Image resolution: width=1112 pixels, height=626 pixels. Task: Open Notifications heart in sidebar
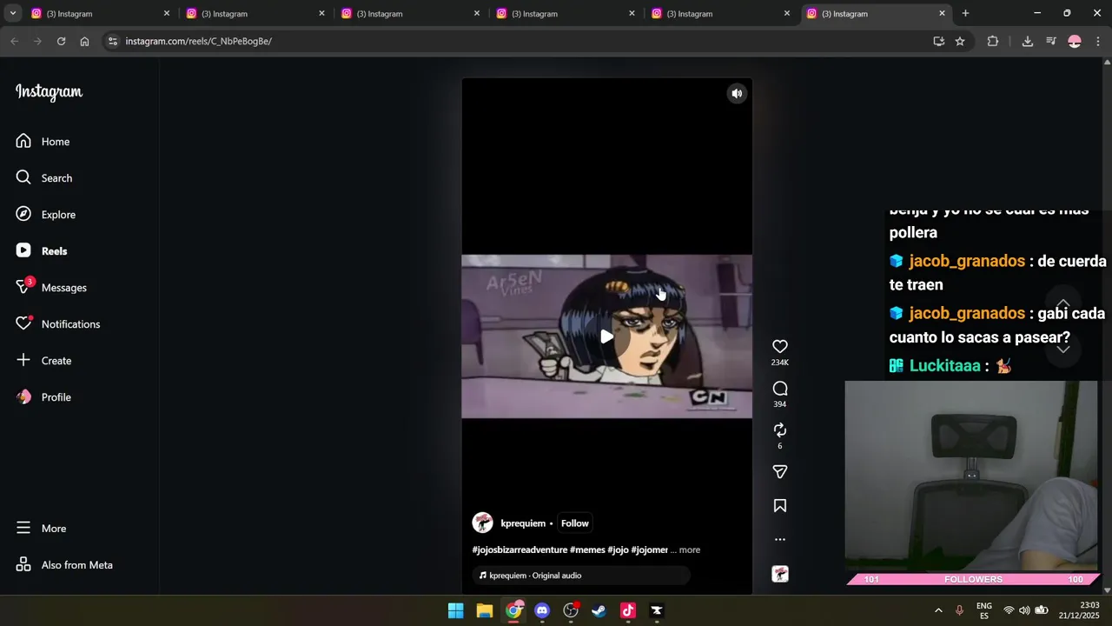coord(58,324)
